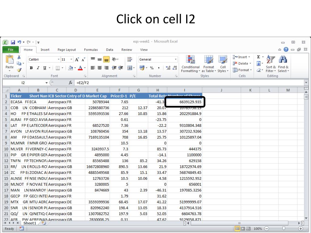The height and width of the screenshot is (233, 311).
Task: Click the AutoSum sigma icon
Action: pos(258,57)
